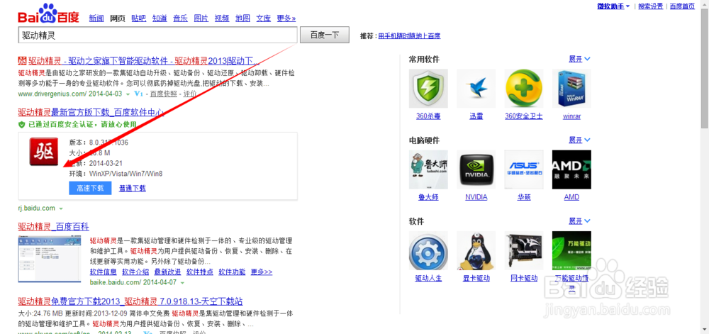Switch to the 知道 tab
Screen dimensions: 709x334
point(160,18)
